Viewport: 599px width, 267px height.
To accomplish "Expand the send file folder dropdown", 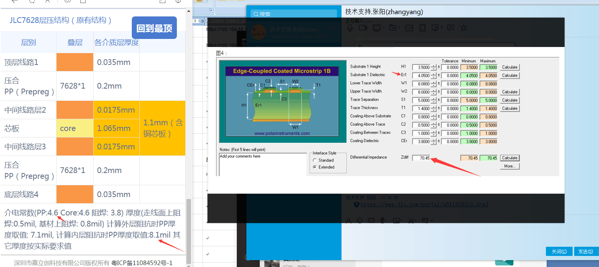I will 399,28.
